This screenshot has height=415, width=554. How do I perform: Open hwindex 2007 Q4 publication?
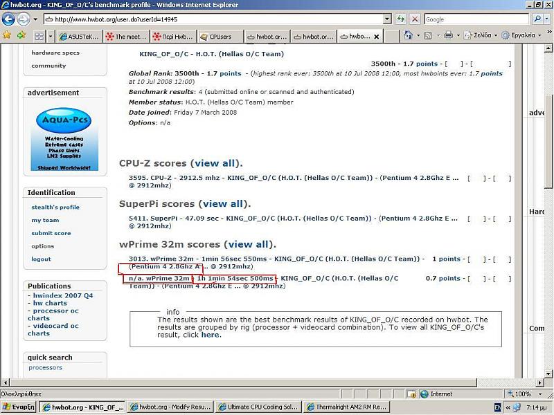(63, 295)
